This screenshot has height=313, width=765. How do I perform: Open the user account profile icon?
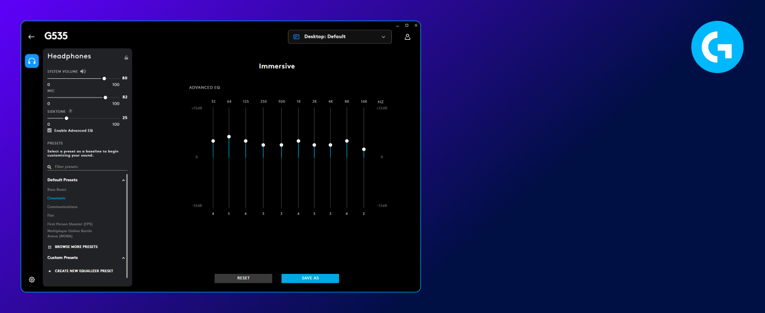click(408, 37)
